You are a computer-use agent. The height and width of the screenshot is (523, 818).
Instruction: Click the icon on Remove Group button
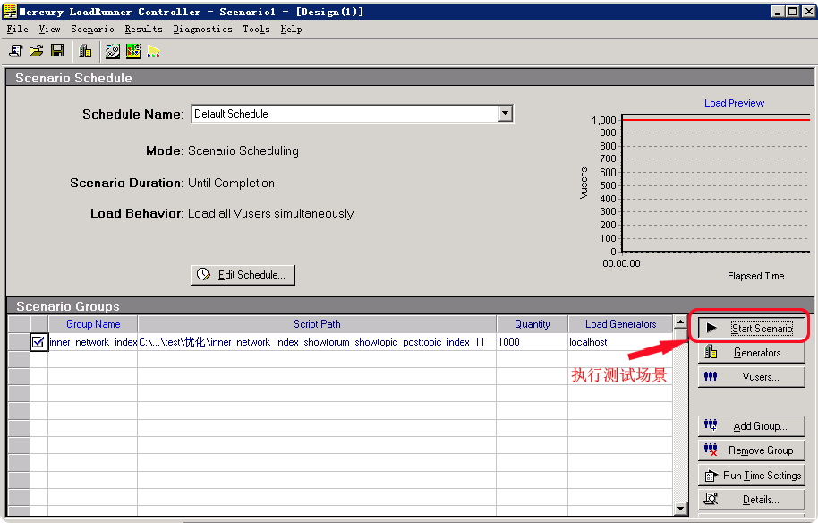[711, 450]
